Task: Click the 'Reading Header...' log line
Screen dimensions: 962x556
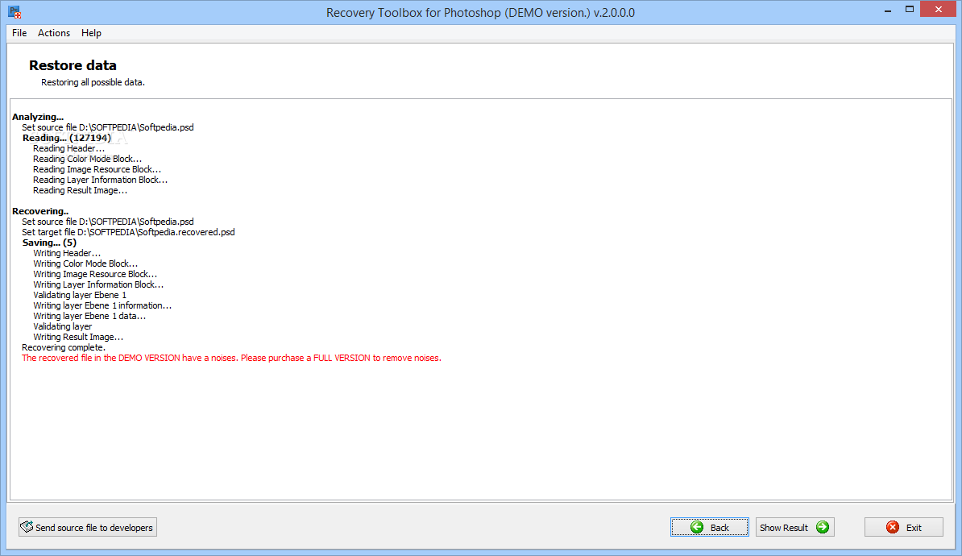Action: pyautogui.click(x=68, y=148)
